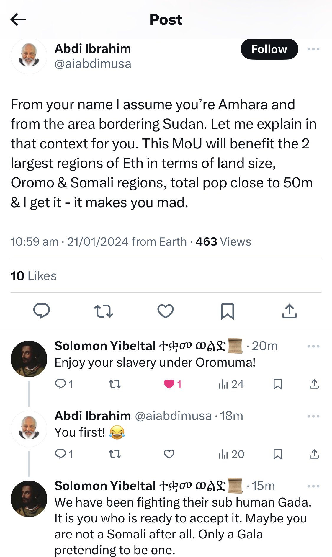Open more options on 'You first!' reply
The image size is (332, 557).
[x=313, y=416]
